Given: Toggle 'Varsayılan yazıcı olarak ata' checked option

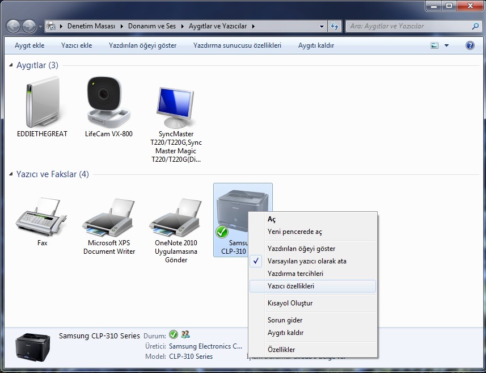Looking at the screenshot, I should (307, 261).
